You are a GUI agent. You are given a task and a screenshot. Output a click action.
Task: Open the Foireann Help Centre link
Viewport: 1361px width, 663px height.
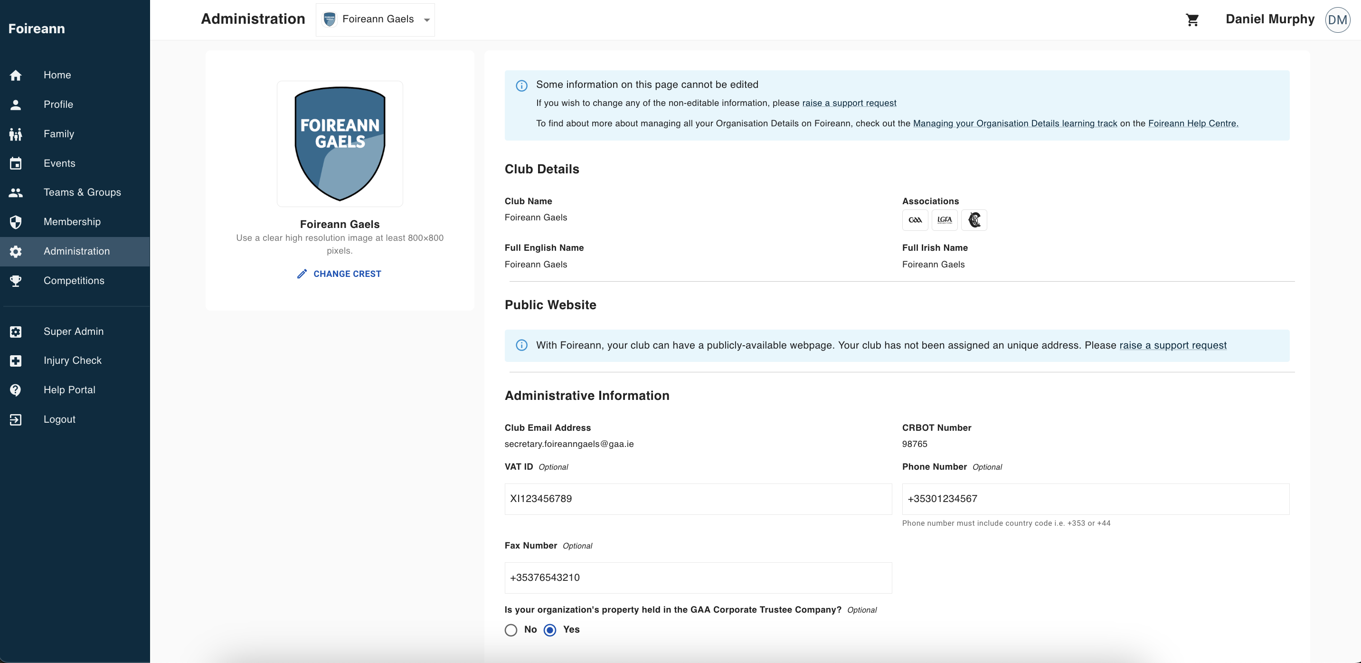point(1193,123)
